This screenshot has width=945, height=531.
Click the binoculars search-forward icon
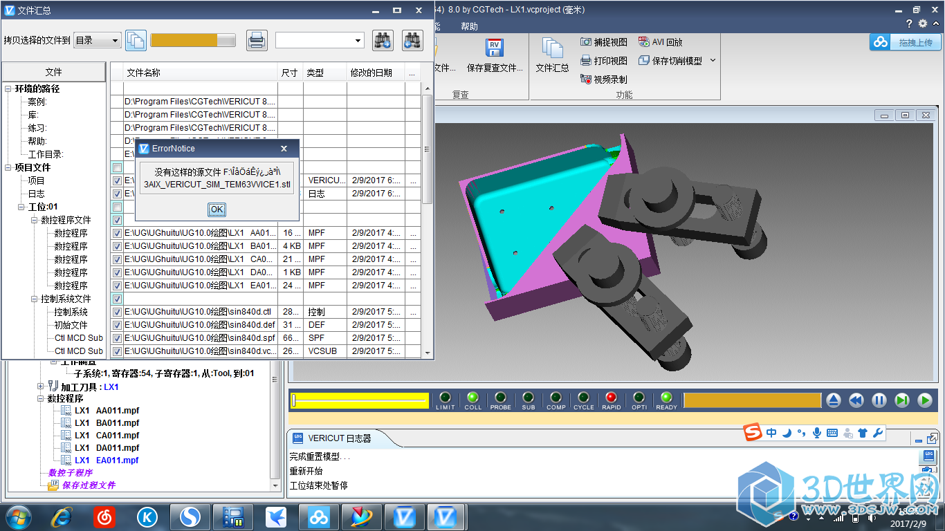click(x=383, y=40)
